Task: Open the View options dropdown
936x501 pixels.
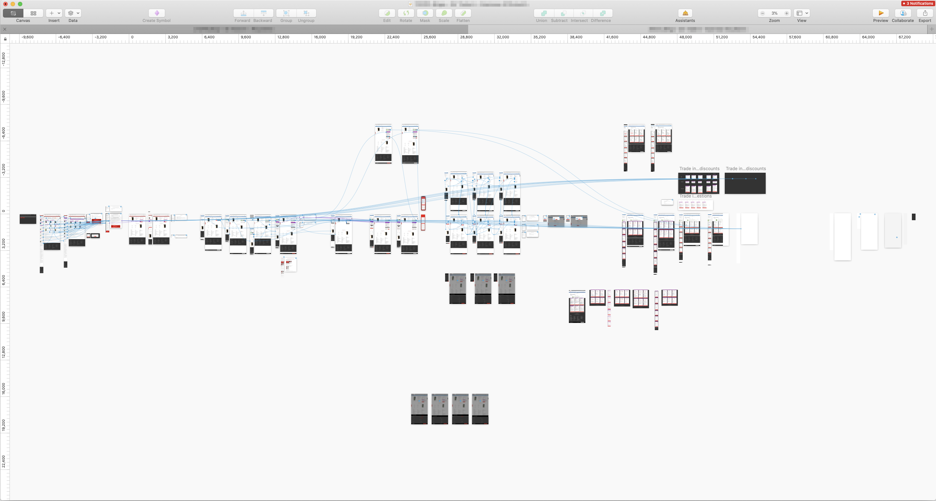Action: (x=802, y=13)
